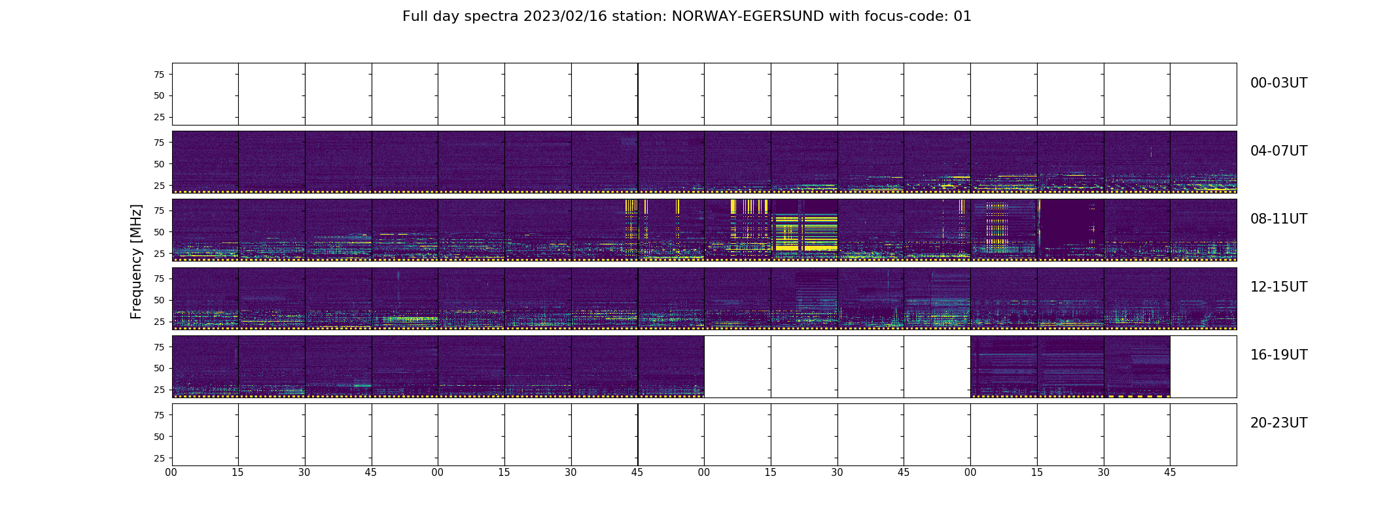The height and width of the screenshot is (523, 1374).
Task: Click the leftmost '00' time-axis tick label
Action: [171, 473]
